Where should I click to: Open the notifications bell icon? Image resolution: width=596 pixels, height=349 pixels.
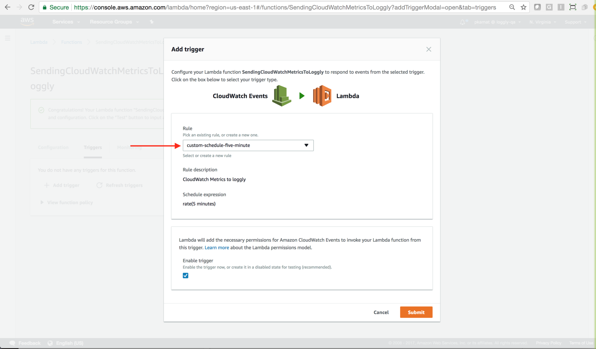[462, 22]
